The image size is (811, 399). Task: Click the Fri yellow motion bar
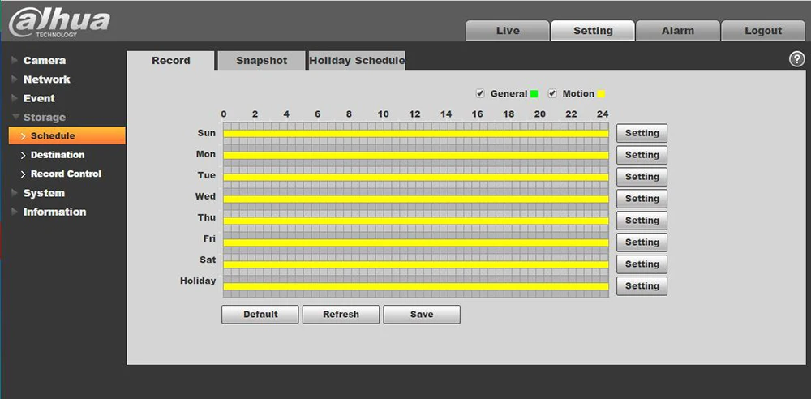pyautogui.click(x=416, y=242)
